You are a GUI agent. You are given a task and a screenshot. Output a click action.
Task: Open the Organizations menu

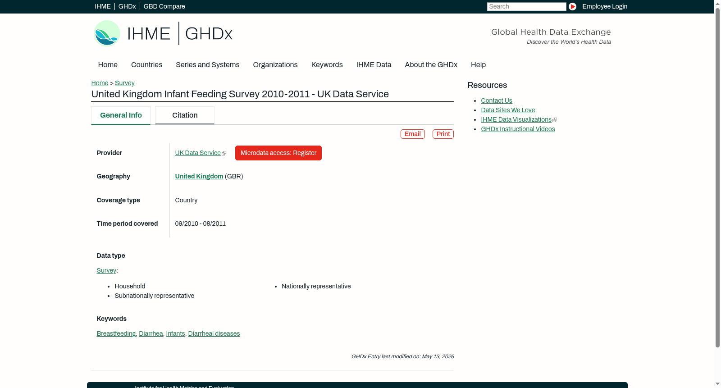click(x=275, y=65)
